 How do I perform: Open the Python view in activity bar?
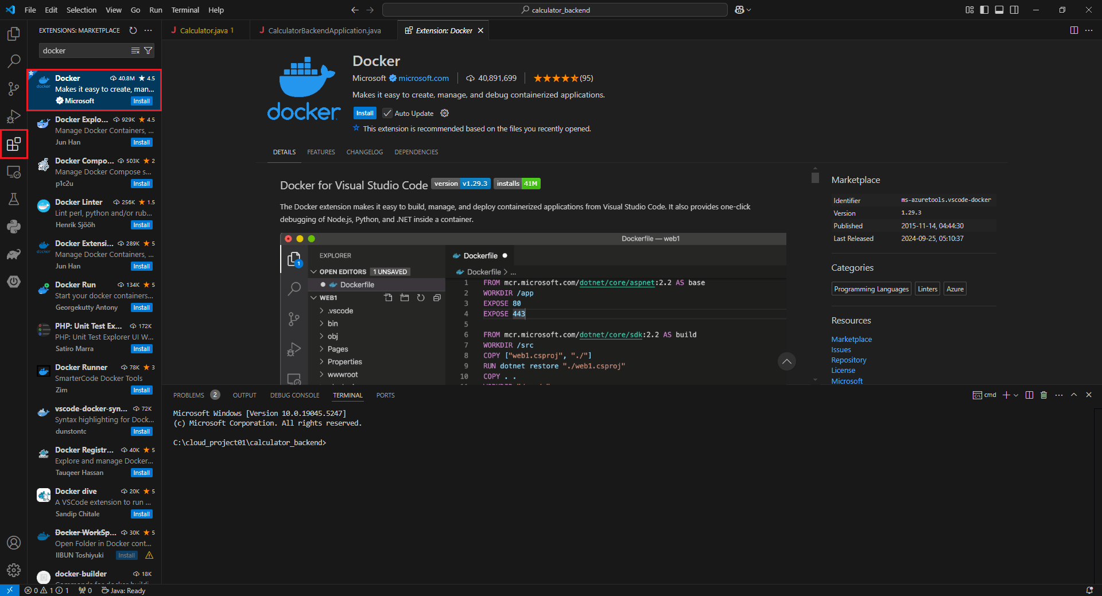[x=14, y=227]
